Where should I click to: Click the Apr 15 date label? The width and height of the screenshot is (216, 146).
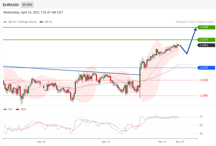coord(180,142)
